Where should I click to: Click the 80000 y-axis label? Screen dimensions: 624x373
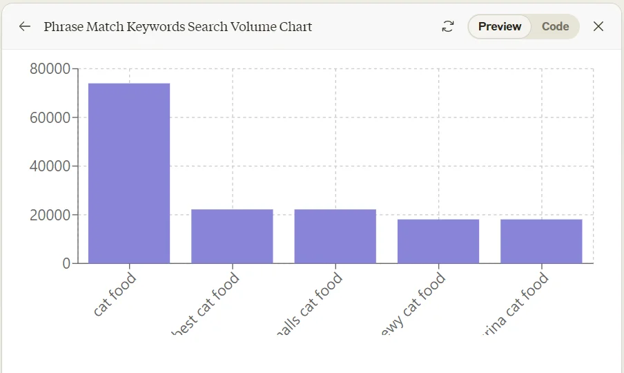click(x=50, y=68)
